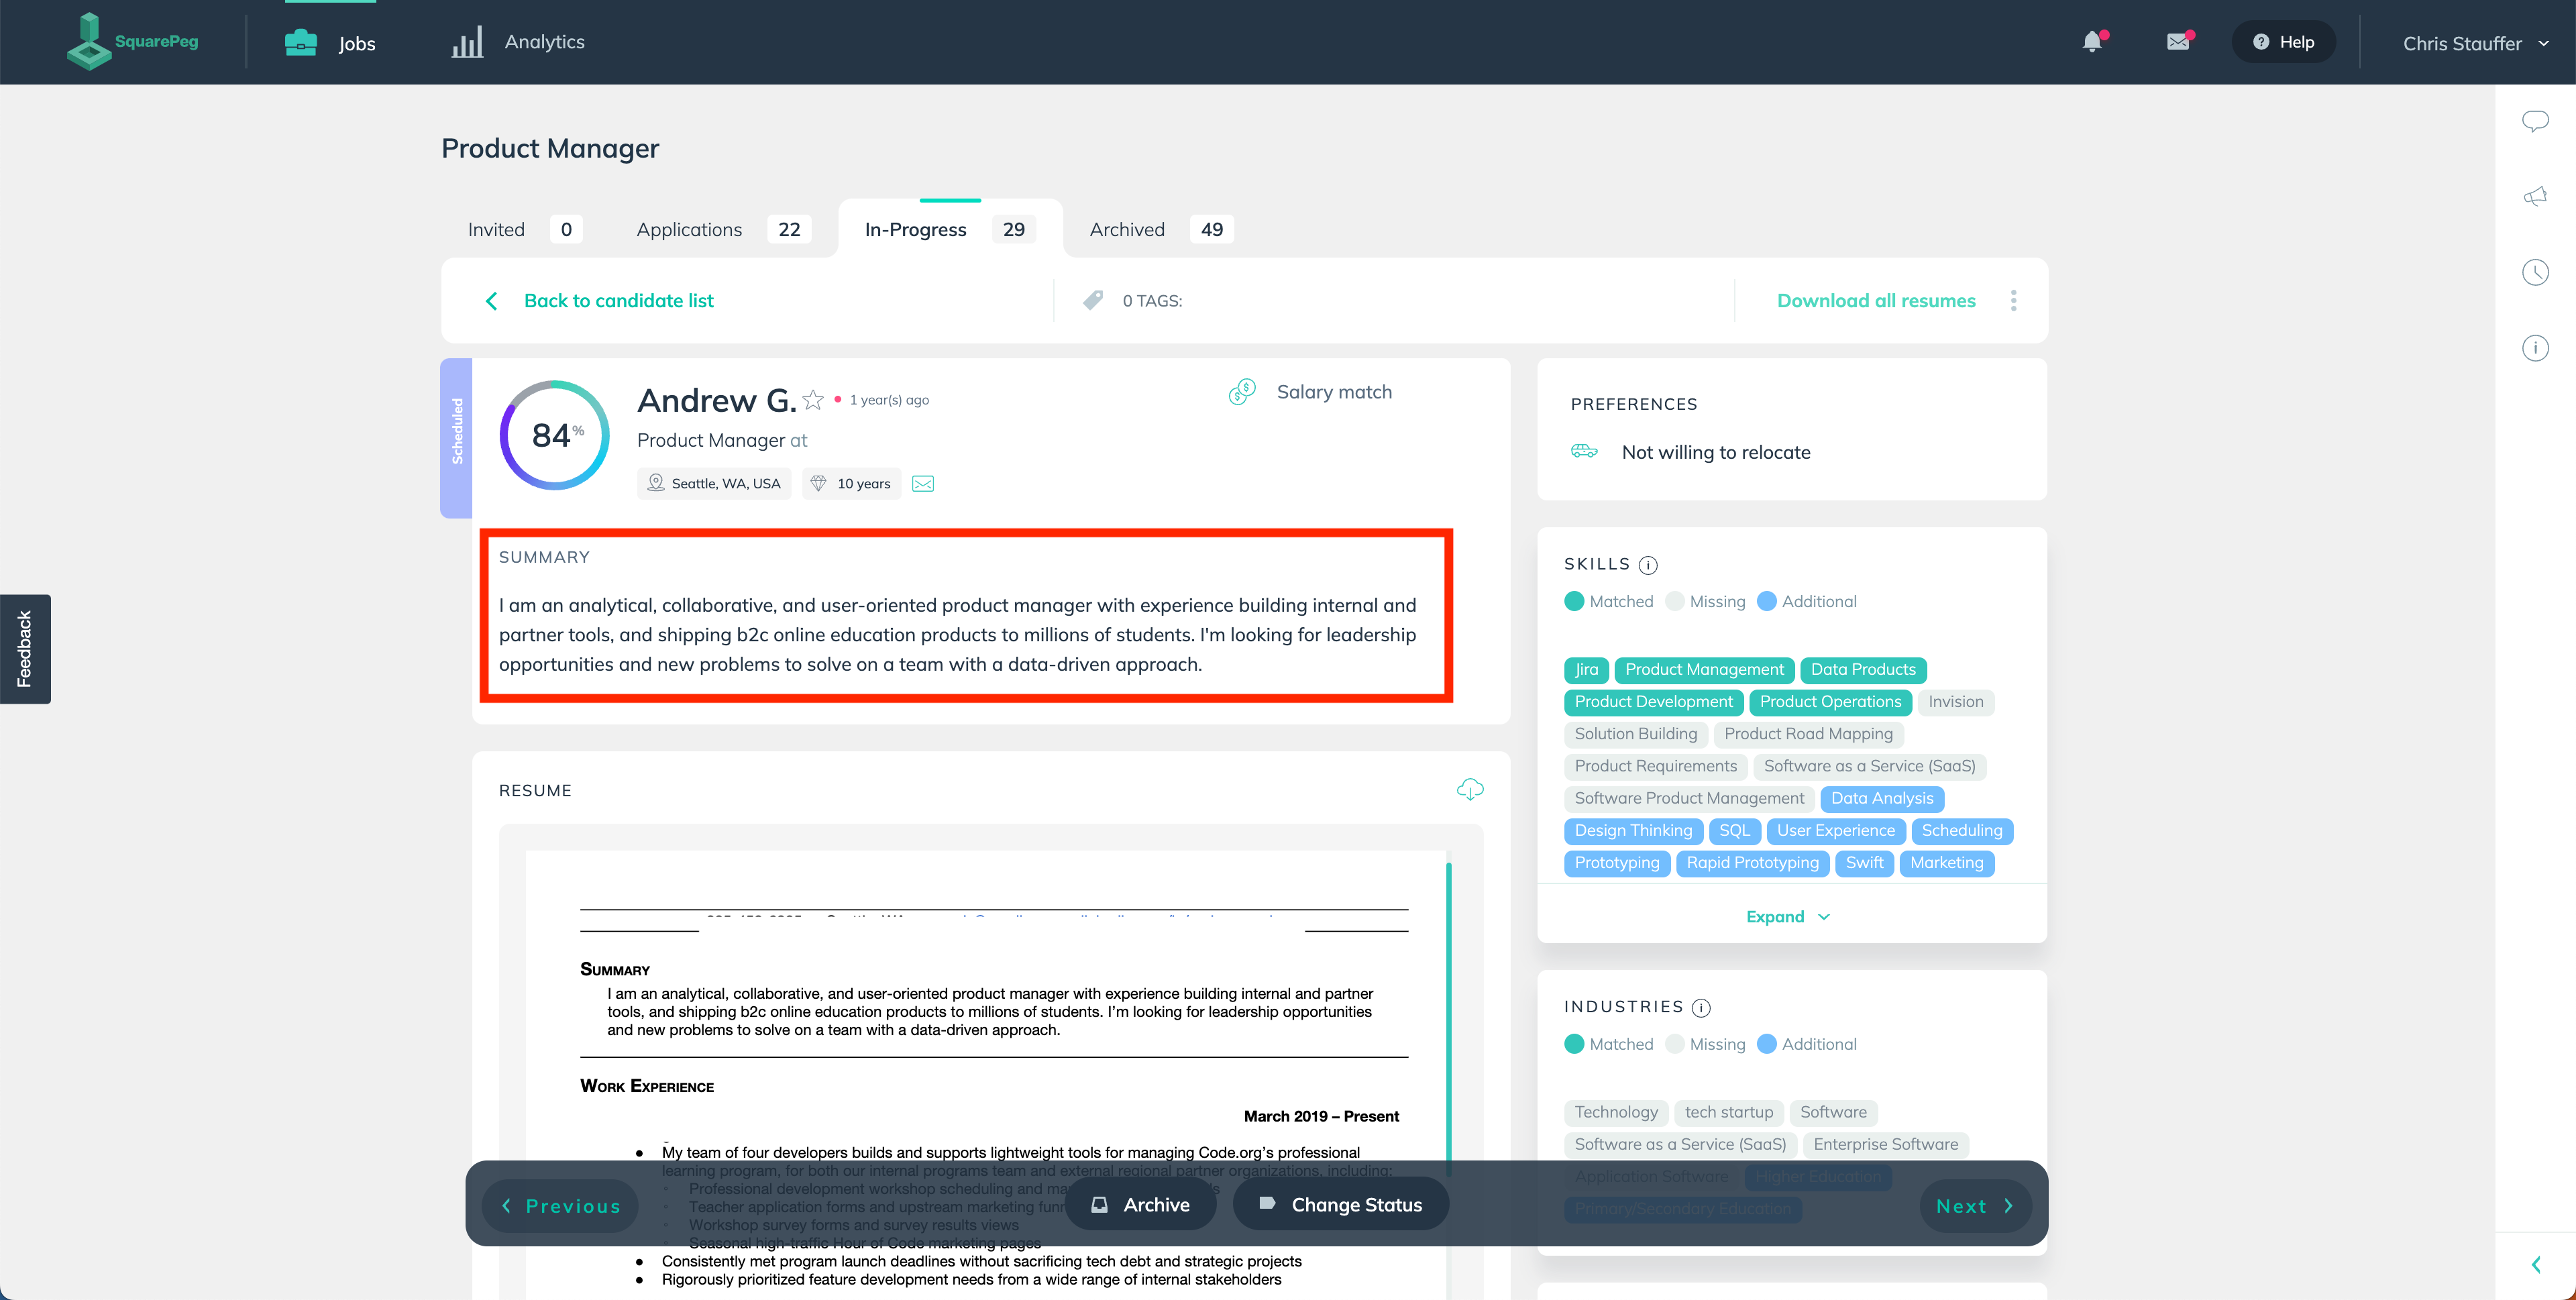
Task: Open the three-dot more options menu
Action: 2013,300
